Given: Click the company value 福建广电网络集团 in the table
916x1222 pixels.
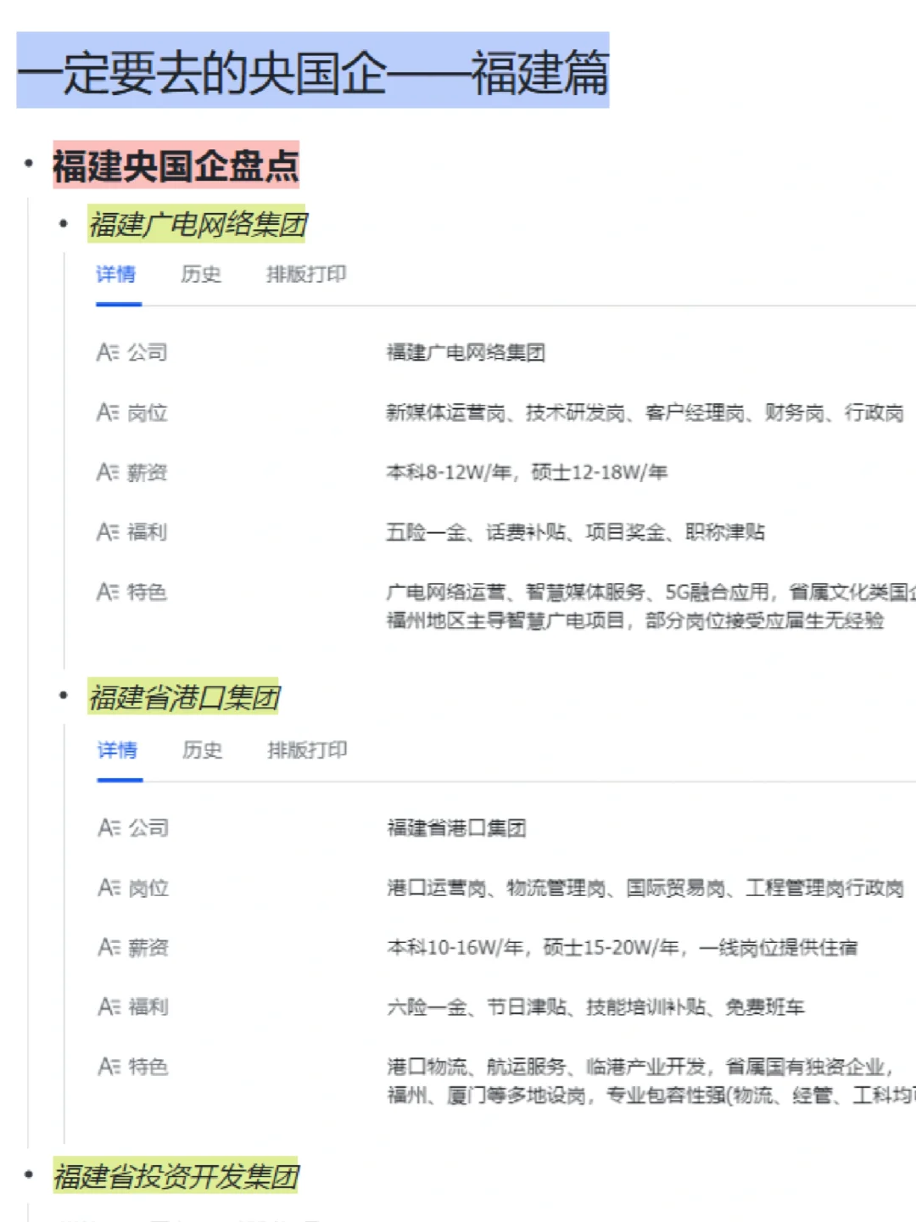Looking at the screenshot, I should coord(466,352).
